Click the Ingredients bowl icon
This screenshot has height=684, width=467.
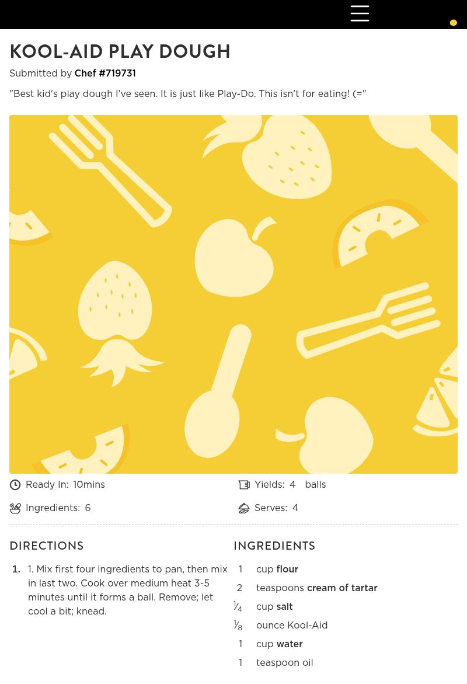[x=15, y=508]
